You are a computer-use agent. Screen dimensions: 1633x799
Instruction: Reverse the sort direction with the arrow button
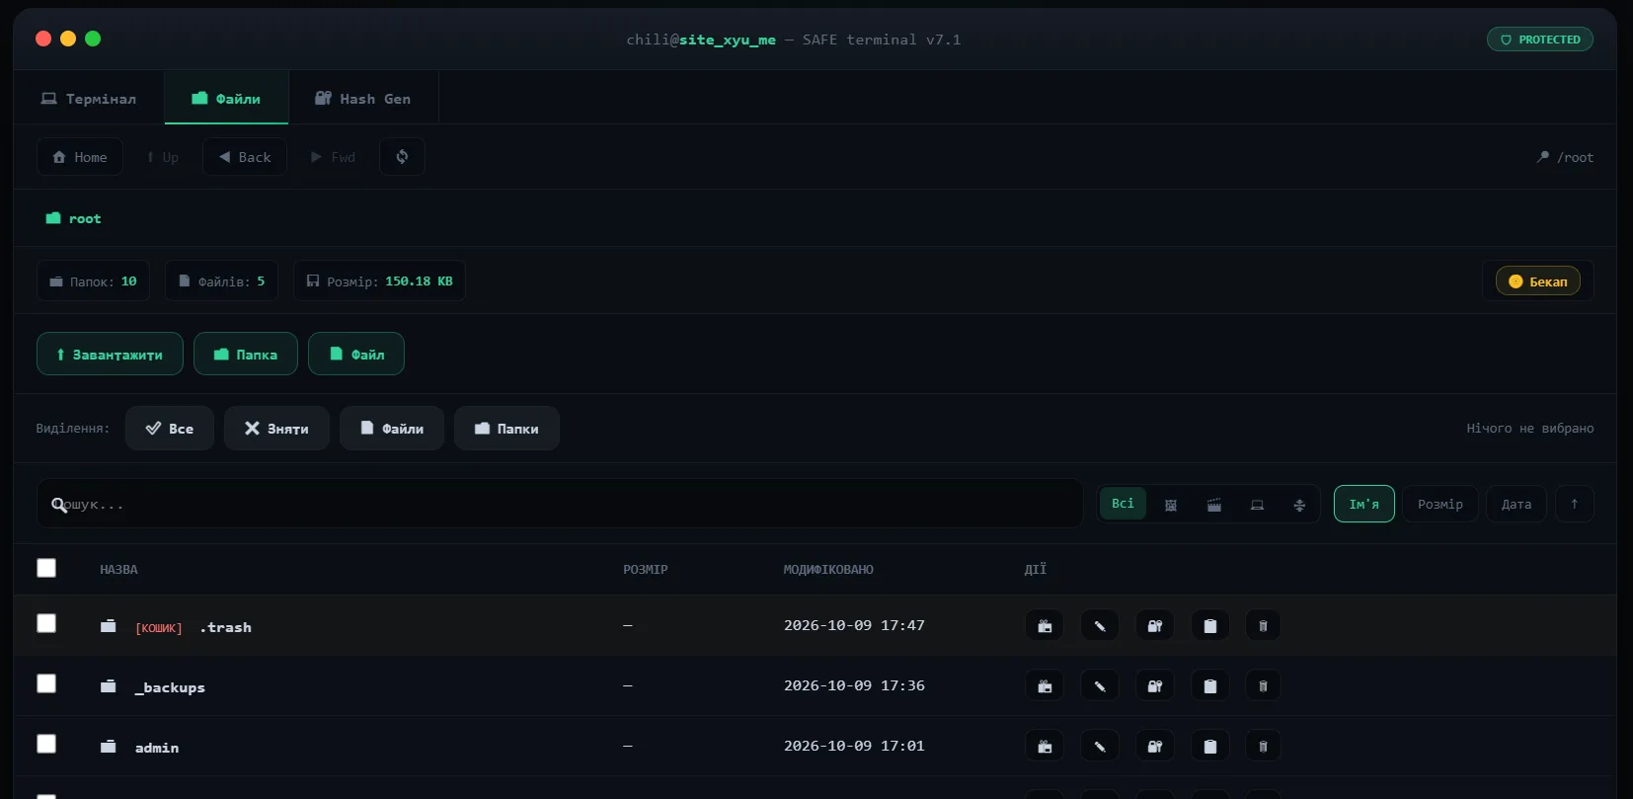[1575, 504]
